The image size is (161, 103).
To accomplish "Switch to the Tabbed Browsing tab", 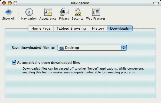I will [x=71, y=28].
